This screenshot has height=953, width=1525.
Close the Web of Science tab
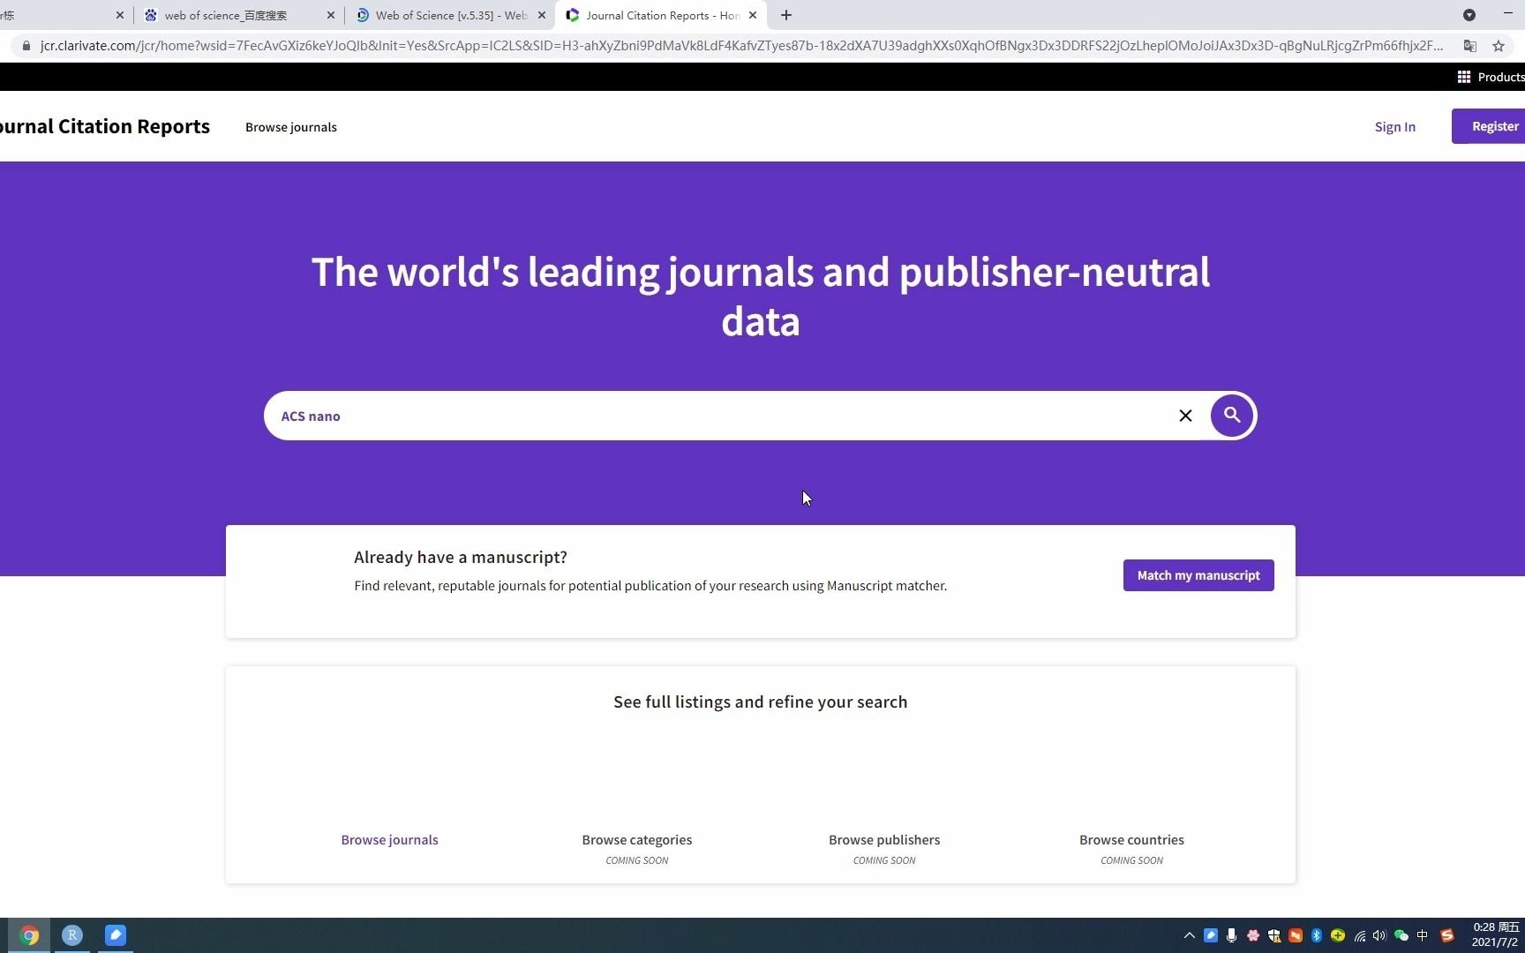pos(542,15)
